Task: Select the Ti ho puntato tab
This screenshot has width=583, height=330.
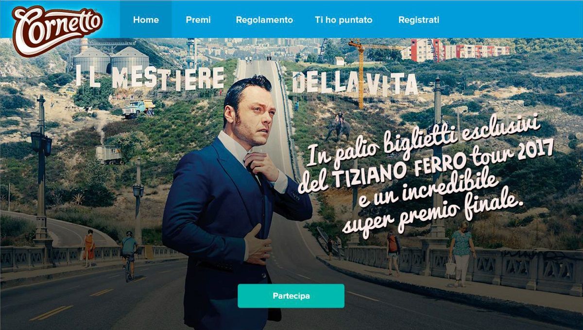Action: (x=343, y=20)
